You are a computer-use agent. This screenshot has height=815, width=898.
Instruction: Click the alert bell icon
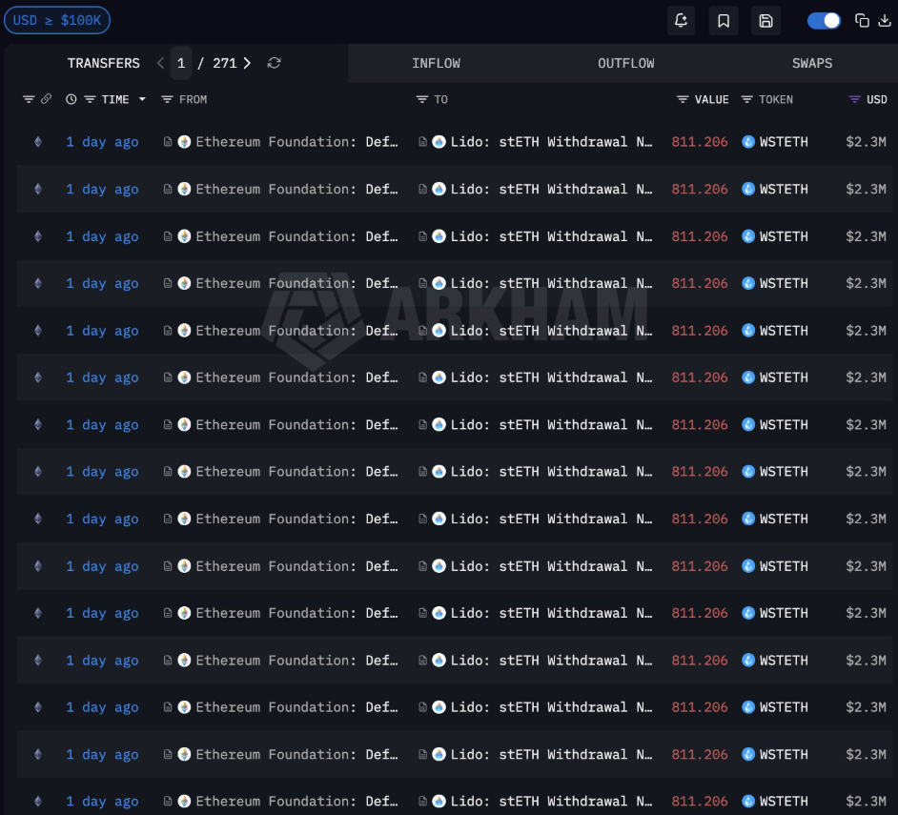(x=681, y=21)
